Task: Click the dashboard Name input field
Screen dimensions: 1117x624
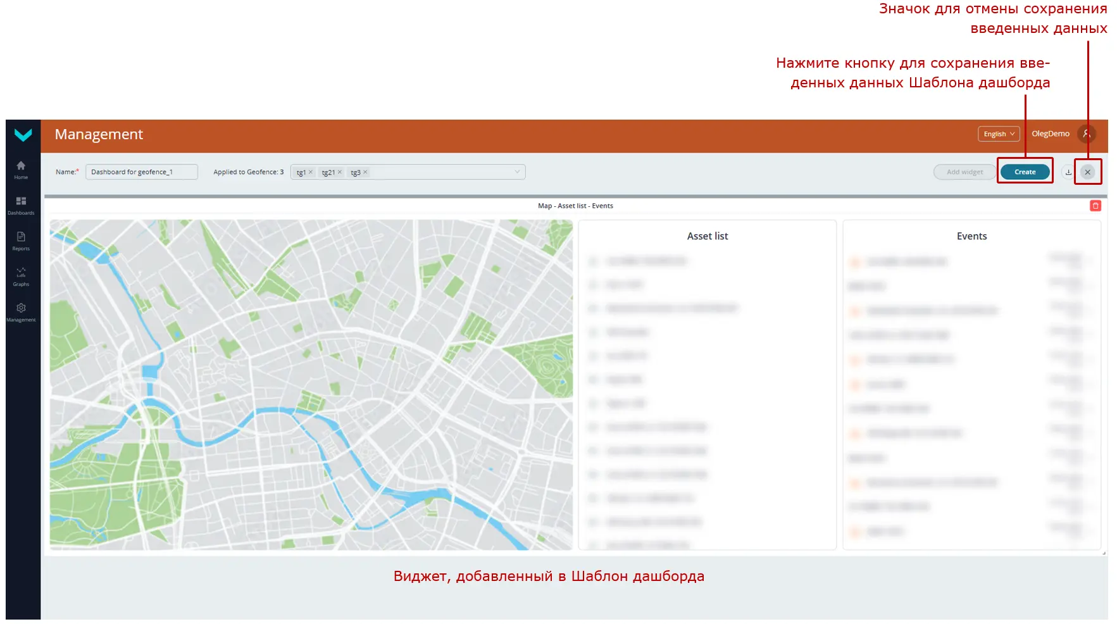Action: click(x=141, y=172)
